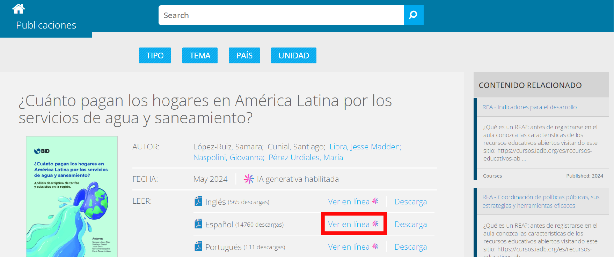Open REA - Indicadores para el desarrollo
The height and width of the screenshot is (258, 614).
point(529,107)
